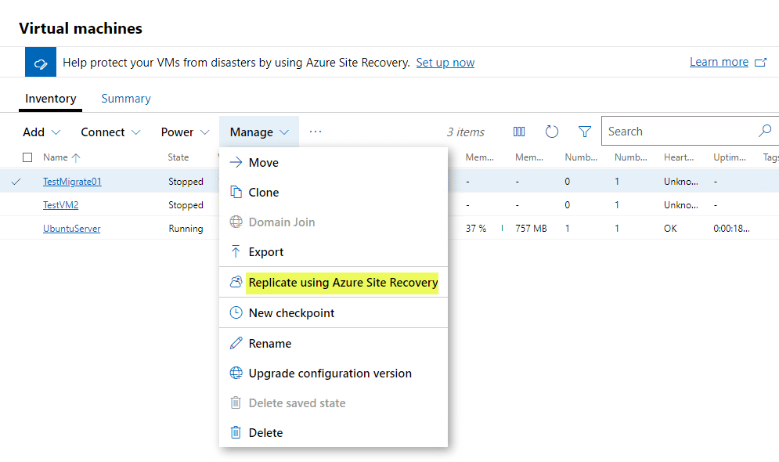Click the external link icon beside Learn more
The width and height of the screenshot is (779, 462).
tap(760, 62)
